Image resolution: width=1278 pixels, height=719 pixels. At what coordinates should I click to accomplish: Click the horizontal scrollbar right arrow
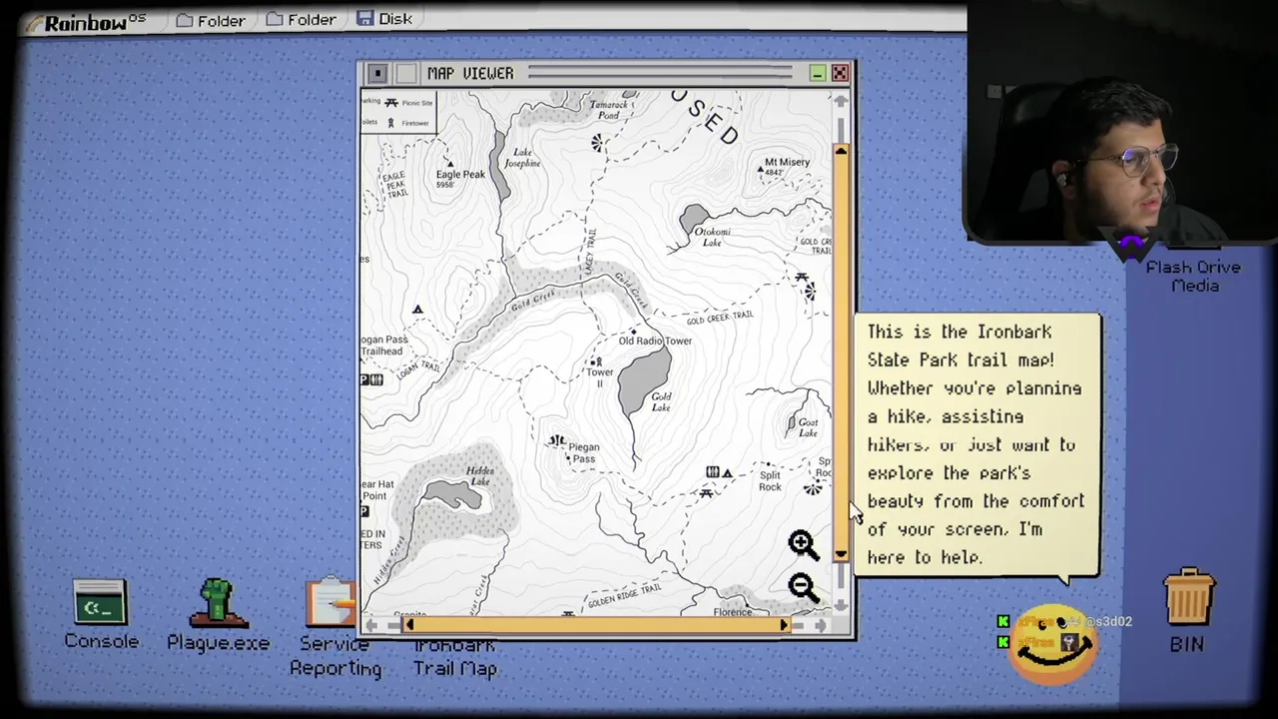[821, 625]
